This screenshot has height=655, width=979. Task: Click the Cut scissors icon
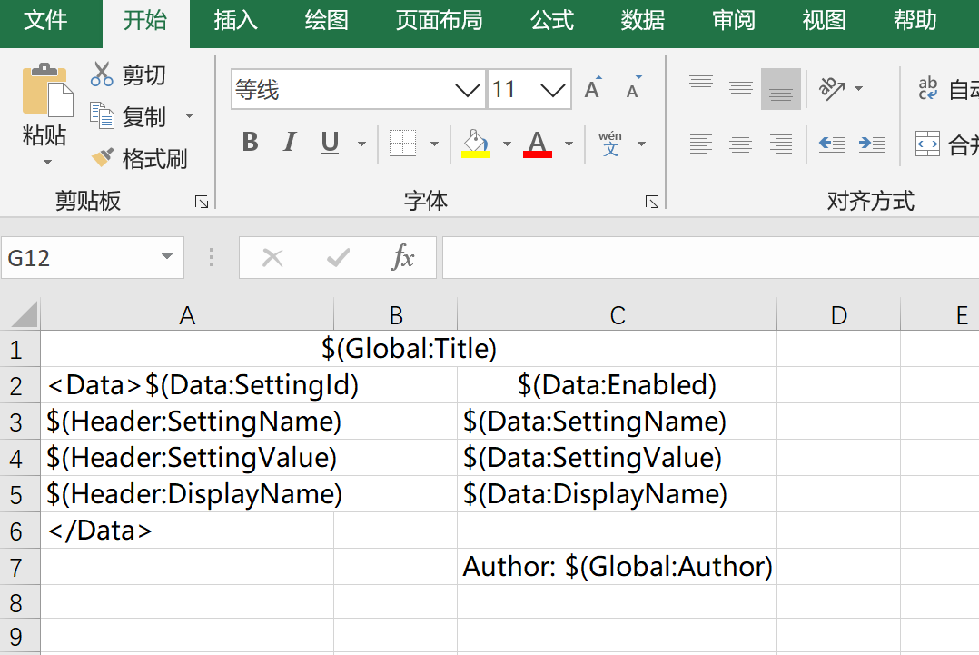tap(102, 74)
